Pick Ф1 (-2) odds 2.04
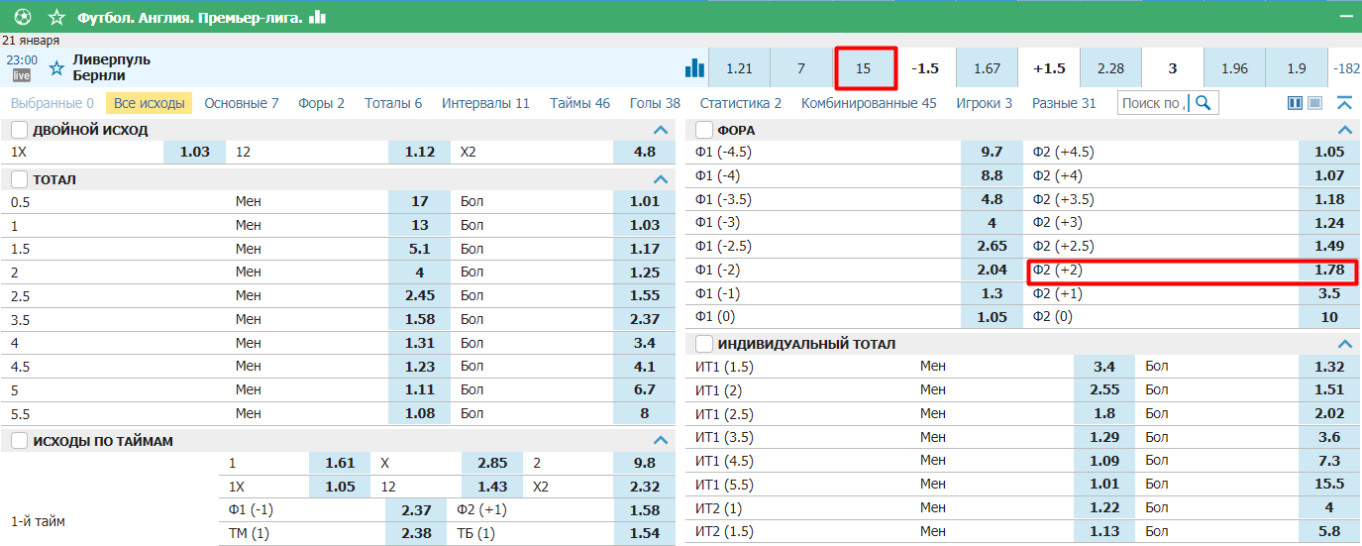The width and height of the screenshot is (1362, 546). tap(992, 271)
